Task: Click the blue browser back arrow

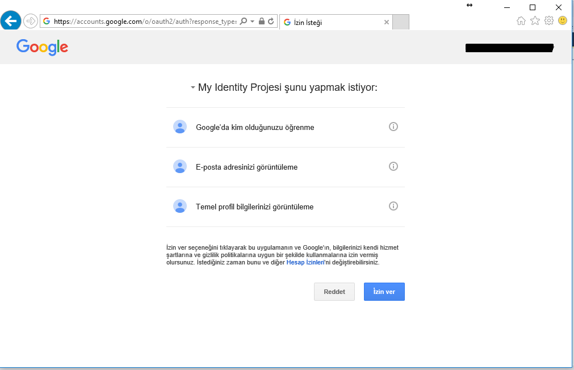Action: pyautogui.click(x=11, y=21)
